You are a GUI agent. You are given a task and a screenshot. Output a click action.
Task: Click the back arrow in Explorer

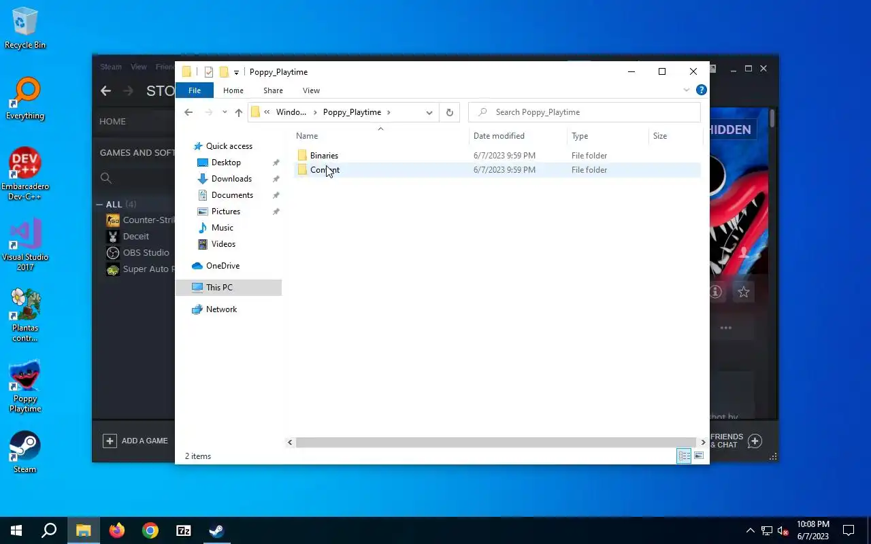pos(188,112)
